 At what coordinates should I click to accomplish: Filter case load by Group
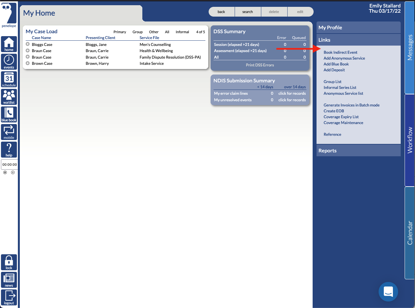pyautogui.click(x=137, y=32)
